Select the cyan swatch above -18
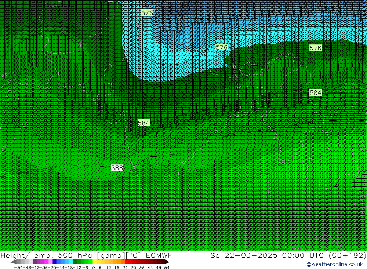The width and height of the screenshot is (367, 269). click(x=70, y=262)
